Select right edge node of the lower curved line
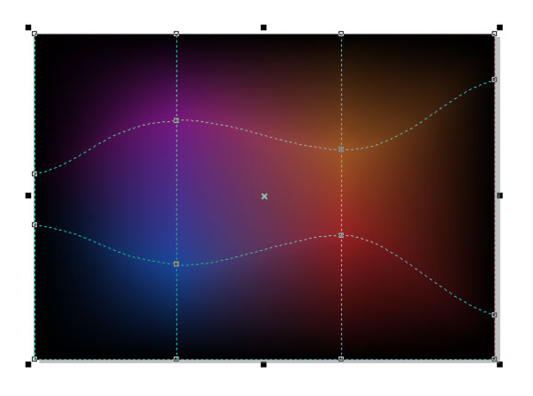533x396 pixels. 494,315
